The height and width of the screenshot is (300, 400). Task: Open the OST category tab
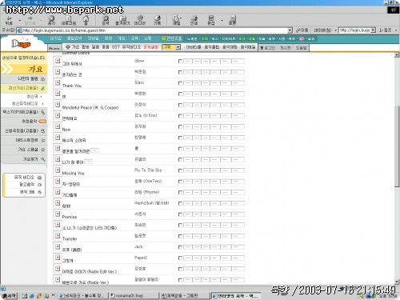point(116,47)
